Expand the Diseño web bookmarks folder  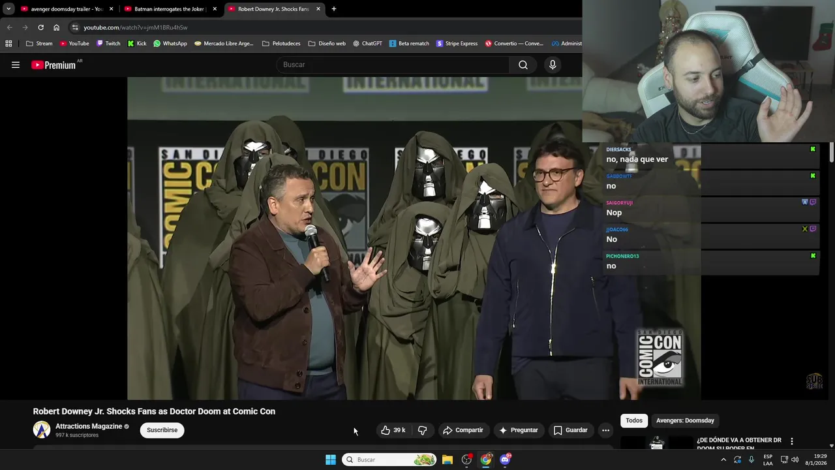(327, 44)
